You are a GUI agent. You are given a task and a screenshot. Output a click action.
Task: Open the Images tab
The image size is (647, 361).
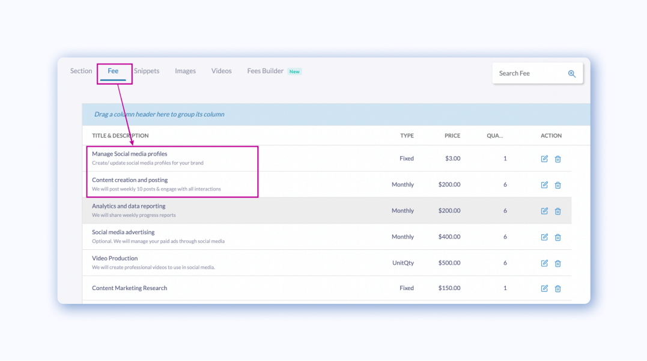(185, 71)
